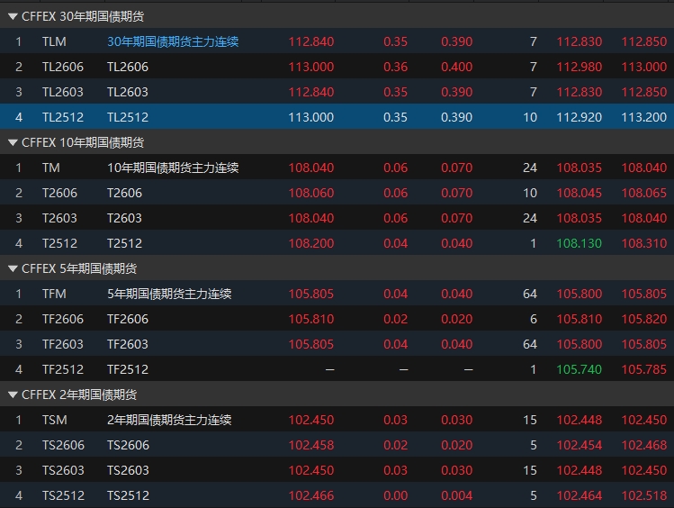Click TL2606 percent change 0.36
The width and height of the screenshot is (674, 508).
pyautogui.click(x=395, y=67)
